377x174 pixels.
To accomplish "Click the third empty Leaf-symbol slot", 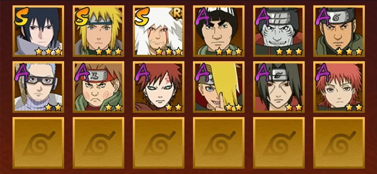I will coord(159,143).
